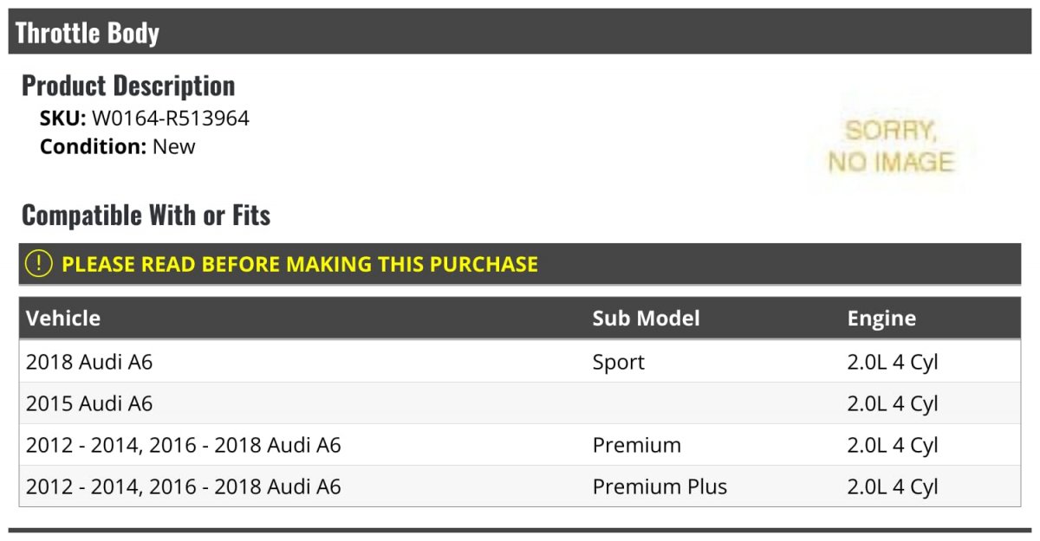Click the Throttle Body title bar

(520, 32)
